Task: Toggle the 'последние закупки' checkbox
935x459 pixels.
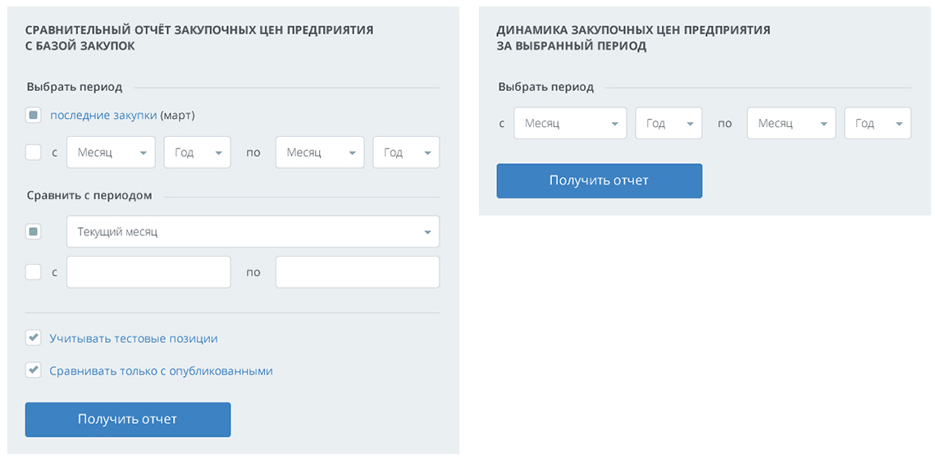Action: click(x=34, y=115)
